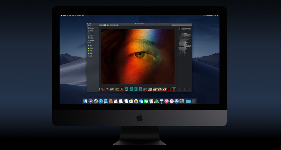The height and width of the screenshot is (150, 281).
Task: Open the Apple menu
Action: pyautogui.click(x=61, y=15)
